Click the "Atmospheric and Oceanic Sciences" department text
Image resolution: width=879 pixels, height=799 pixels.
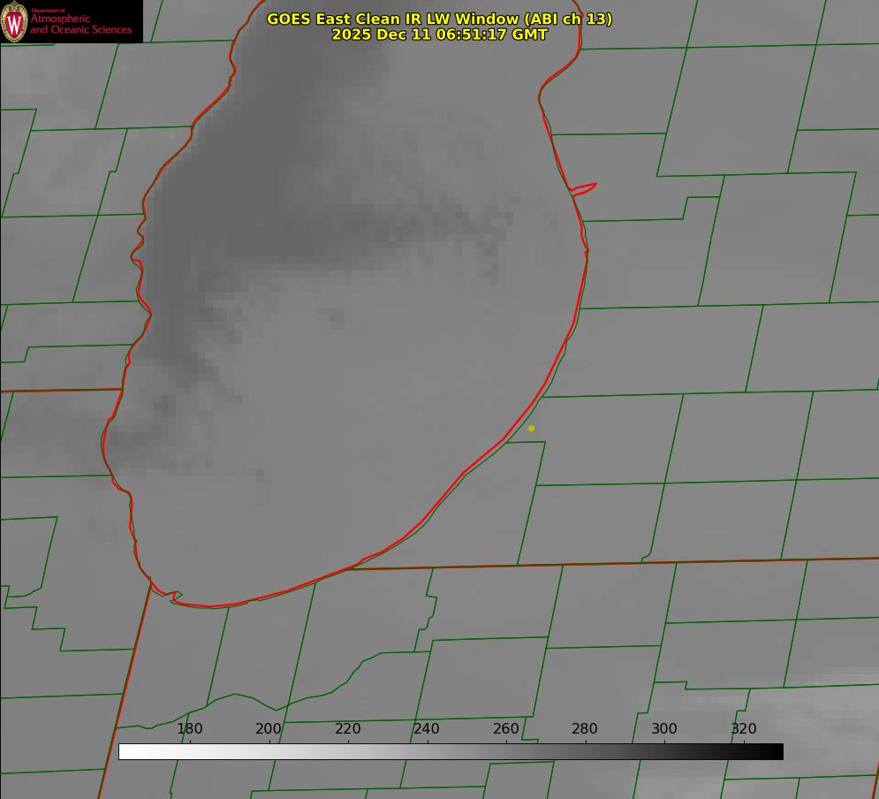tap(80, 24)
